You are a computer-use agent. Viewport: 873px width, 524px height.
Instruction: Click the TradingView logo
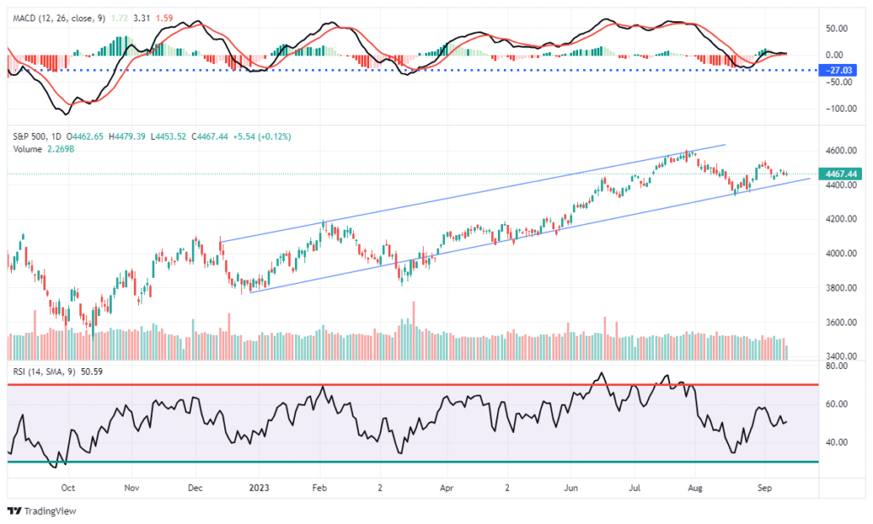(42, 510)
